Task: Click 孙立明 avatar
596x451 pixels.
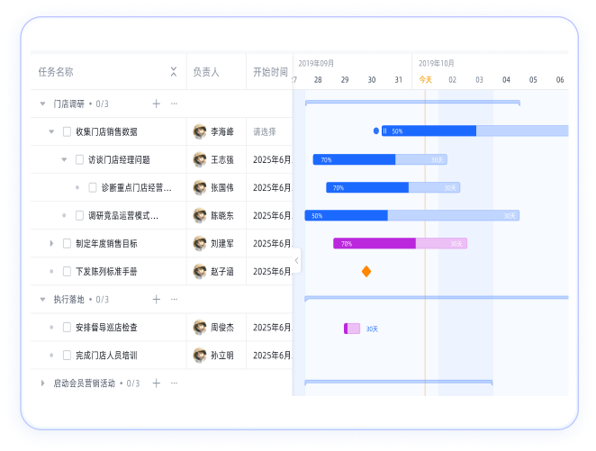Action: pos(200,356)
